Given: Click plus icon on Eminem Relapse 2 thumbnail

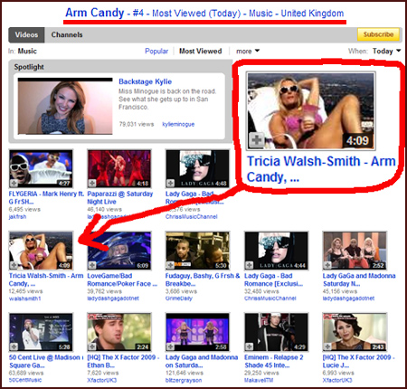Looking at the screenshot, I should (x=249, y=346).
